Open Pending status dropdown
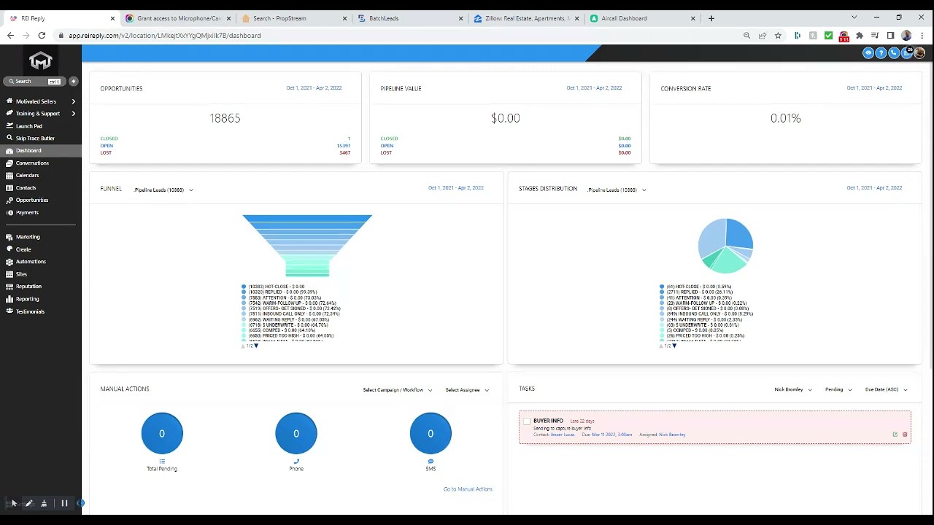The height and width of the screenshot is (525, 934). tap(838, 390)
